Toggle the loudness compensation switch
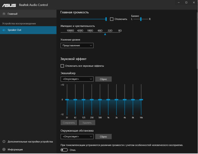This screenshot has height=154, width=198. 64,150
